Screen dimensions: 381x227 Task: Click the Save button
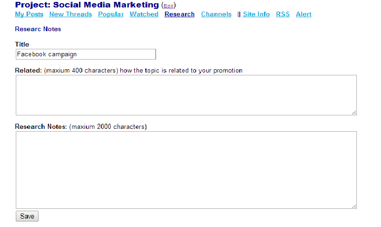click(x=27, y=216)
